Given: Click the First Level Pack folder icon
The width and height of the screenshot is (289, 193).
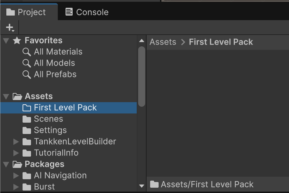Looking at the screenshot, I should (x=27, y=108).
